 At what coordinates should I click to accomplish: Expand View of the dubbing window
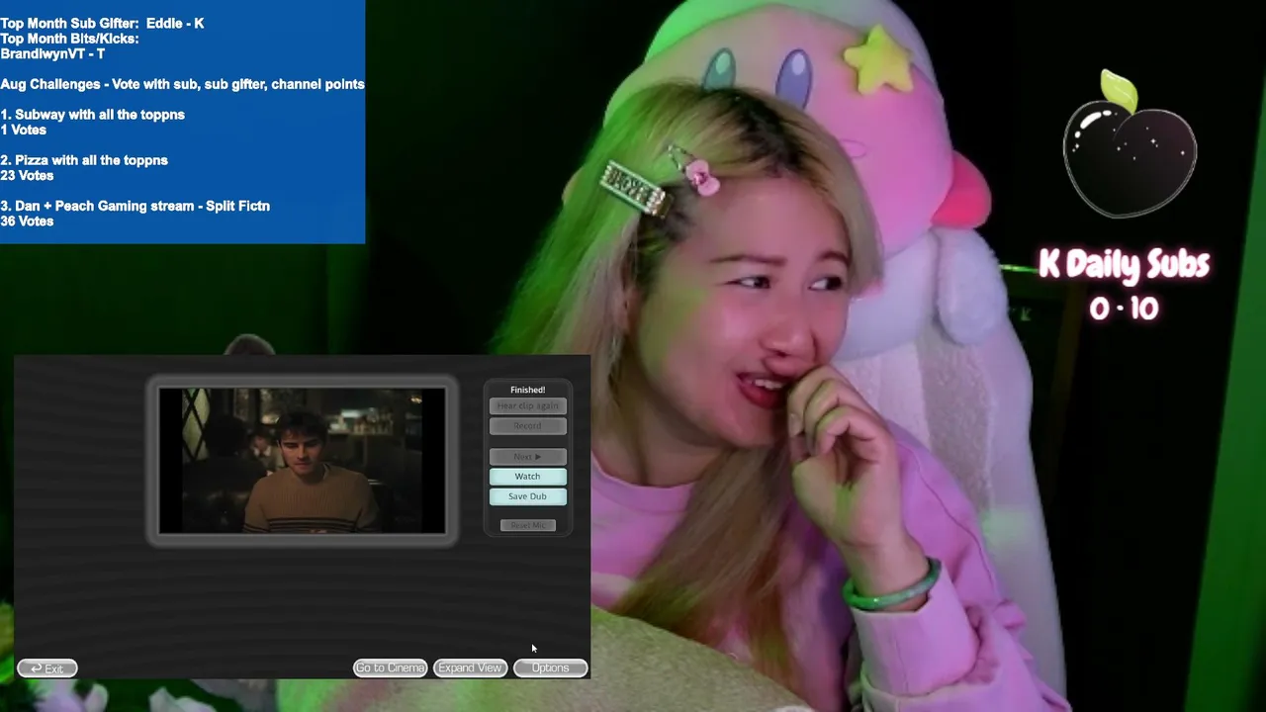(x=470, y=668)
